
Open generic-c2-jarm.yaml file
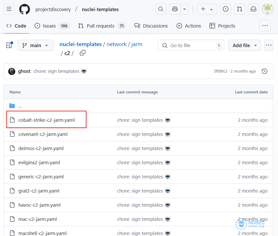click(x=41, y=177)
